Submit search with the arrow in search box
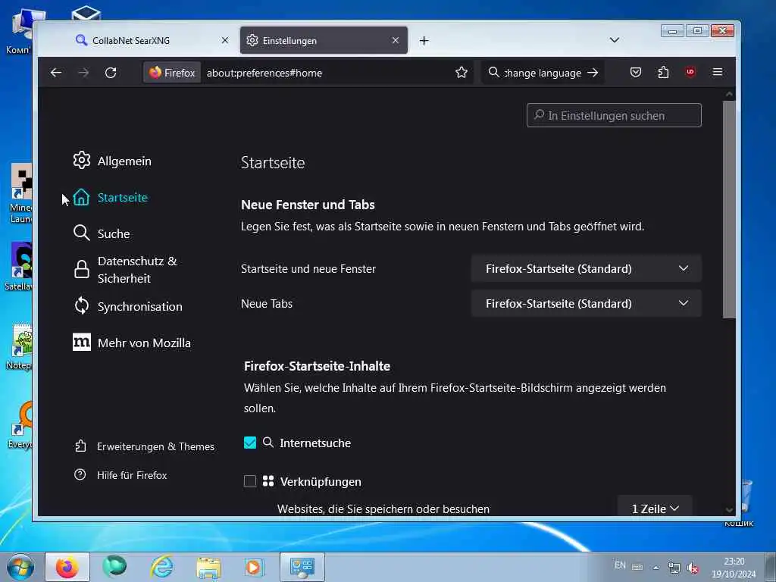This screenshot has width=776, height=582. (x=593, y=73)
